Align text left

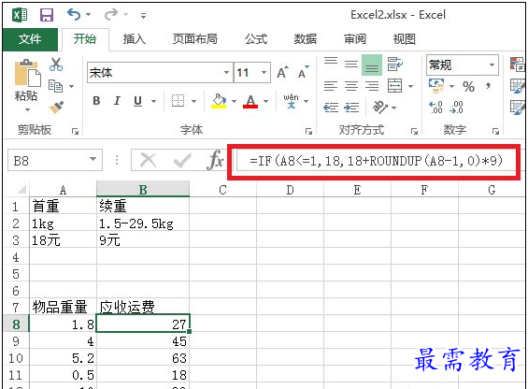pyautogui.click(x=331, y=86)
